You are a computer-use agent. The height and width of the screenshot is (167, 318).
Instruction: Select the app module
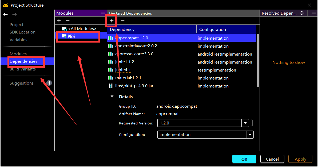pos(71,36)
